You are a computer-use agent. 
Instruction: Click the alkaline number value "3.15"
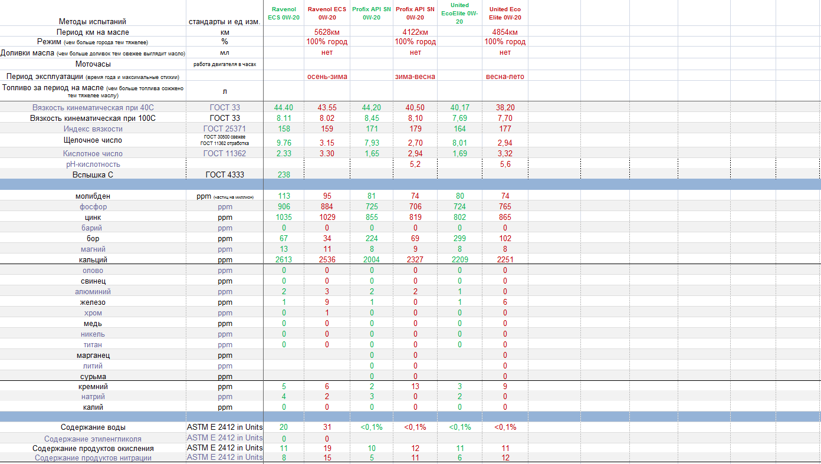tap(327, 143)
